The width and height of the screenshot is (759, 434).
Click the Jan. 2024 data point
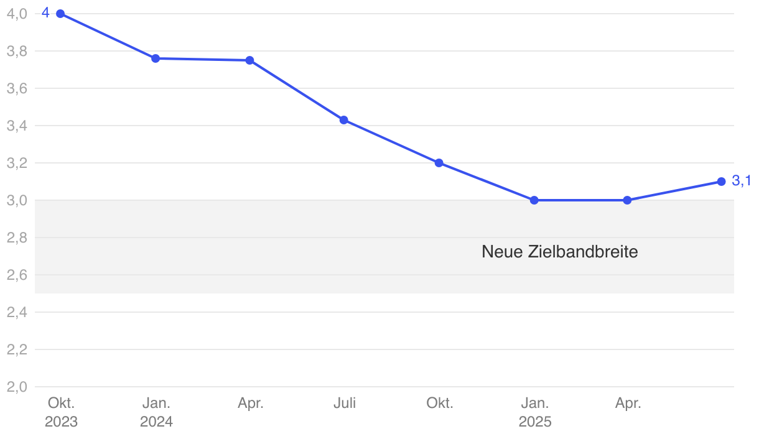[156, 58]
